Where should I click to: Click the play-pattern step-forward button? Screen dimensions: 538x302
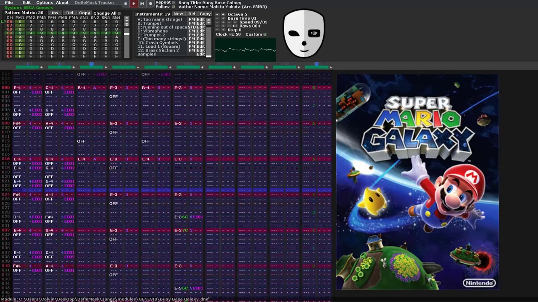coord(142,3)
